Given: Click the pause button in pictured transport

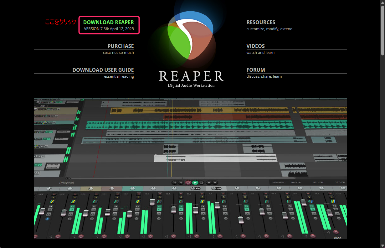Looking at the screenshot, I should (215, 183).
